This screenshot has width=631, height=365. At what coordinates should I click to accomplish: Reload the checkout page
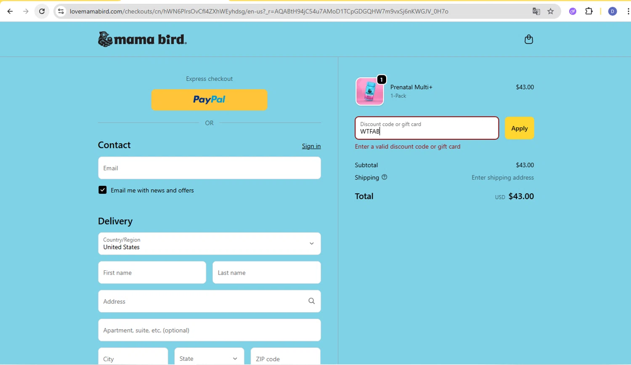click(42, 11)
